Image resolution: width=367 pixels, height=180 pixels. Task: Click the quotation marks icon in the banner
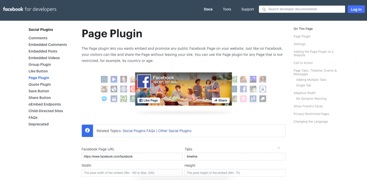click(x=114, y=99)
